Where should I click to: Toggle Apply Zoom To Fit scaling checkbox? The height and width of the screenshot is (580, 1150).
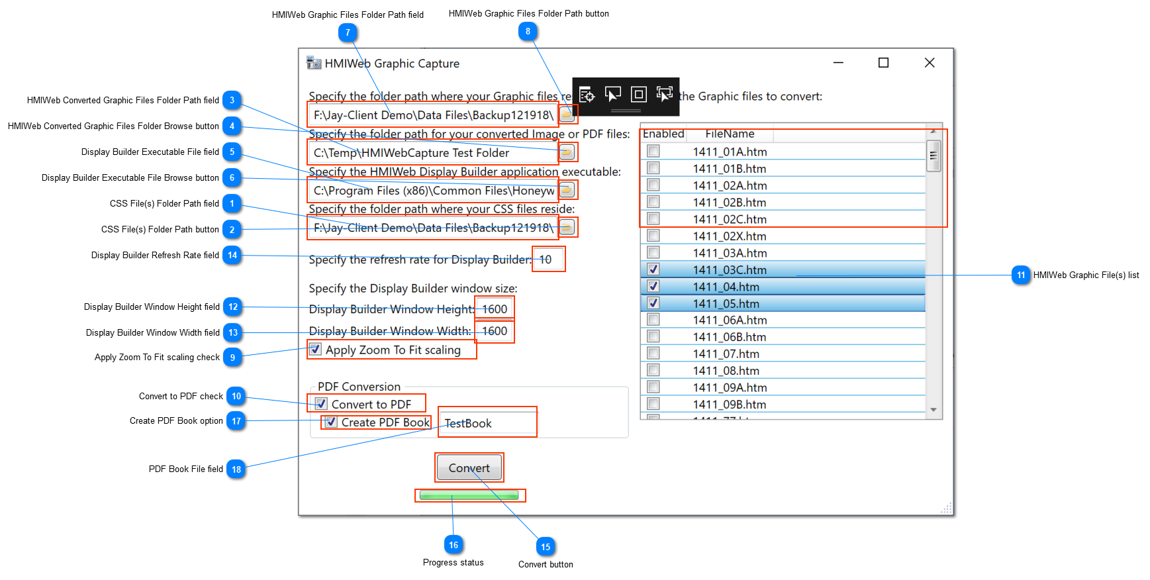click(316, 349)
